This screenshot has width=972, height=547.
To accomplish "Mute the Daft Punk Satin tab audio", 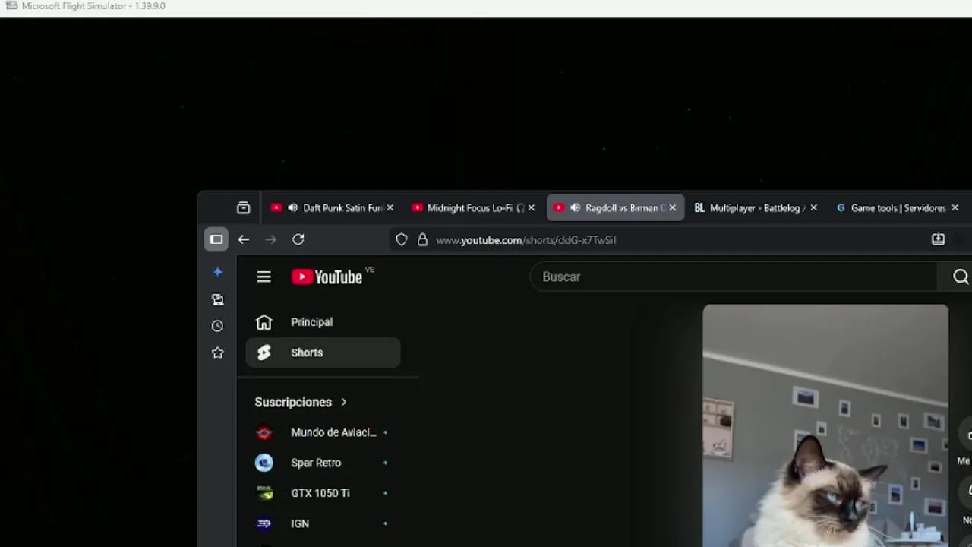I will 292,207.
